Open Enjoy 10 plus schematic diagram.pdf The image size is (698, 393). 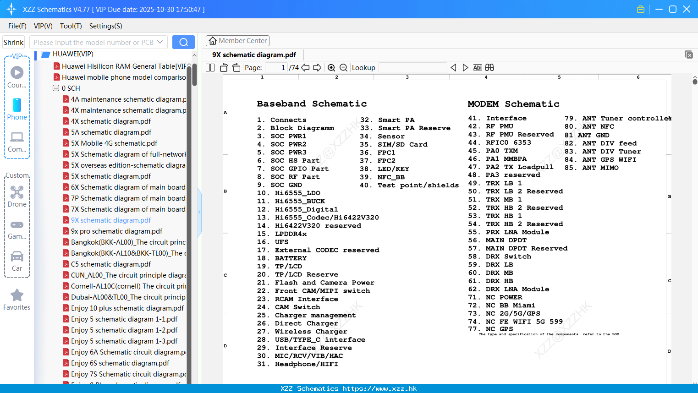123,308
